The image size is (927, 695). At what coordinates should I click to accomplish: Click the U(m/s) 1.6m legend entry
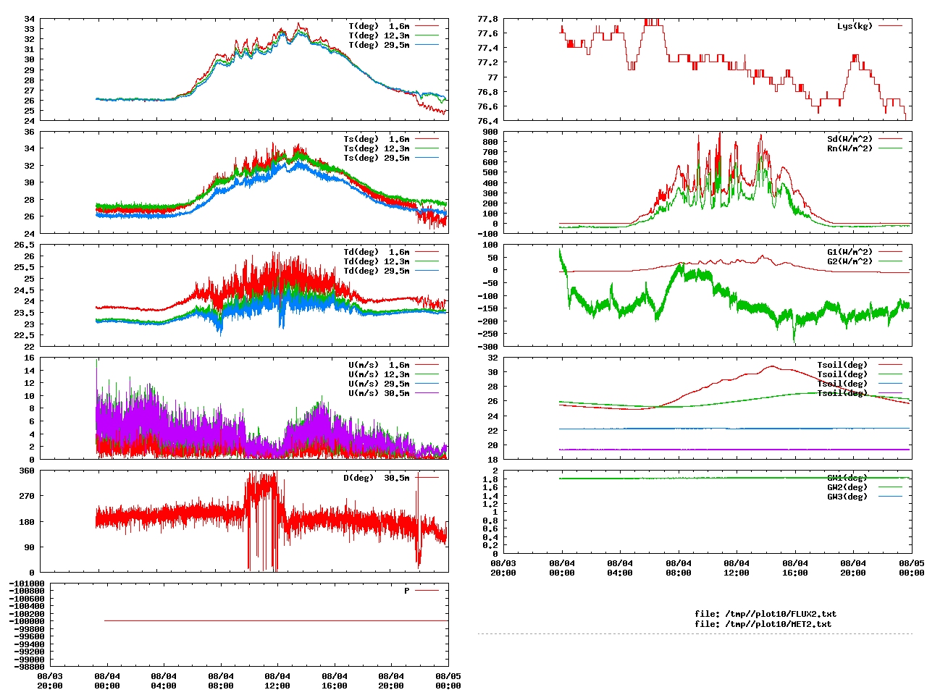[x=379, y=365]
